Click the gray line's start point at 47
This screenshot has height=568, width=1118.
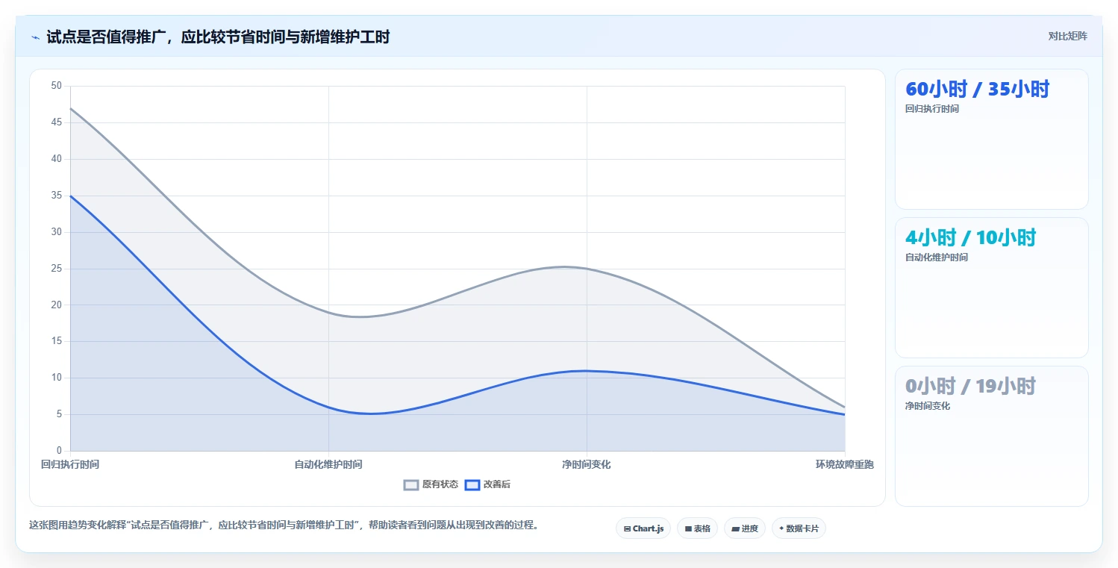tap(70, 108)
